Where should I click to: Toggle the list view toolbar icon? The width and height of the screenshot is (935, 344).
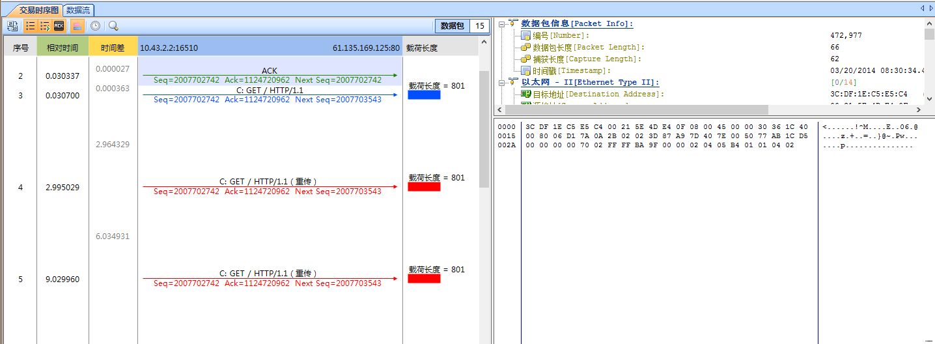[30, 26]
